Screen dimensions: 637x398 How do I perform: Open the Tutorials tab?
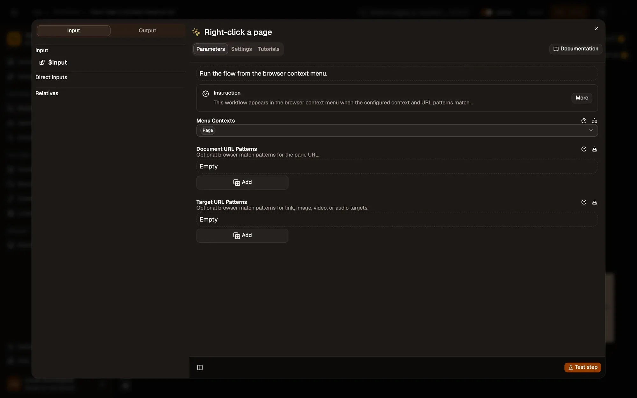268,49
